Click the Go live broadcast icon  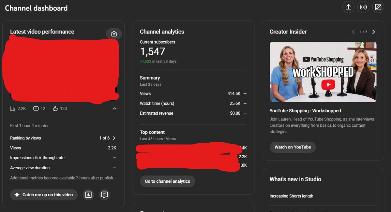pyautogui.click(x=363, y=7)
